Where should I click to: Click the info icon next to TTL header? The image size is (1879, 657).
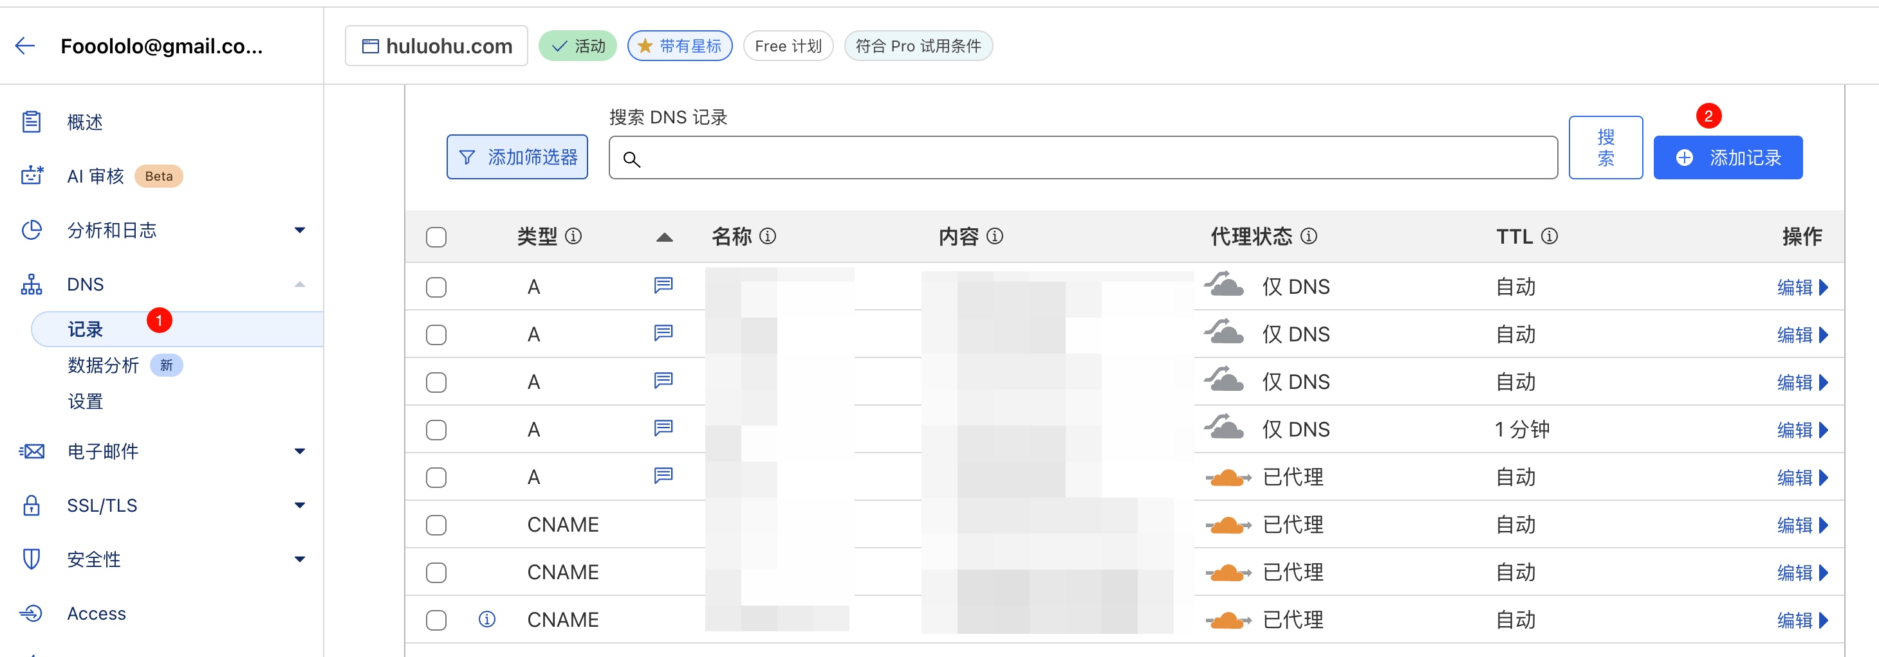click(1550, 236)
